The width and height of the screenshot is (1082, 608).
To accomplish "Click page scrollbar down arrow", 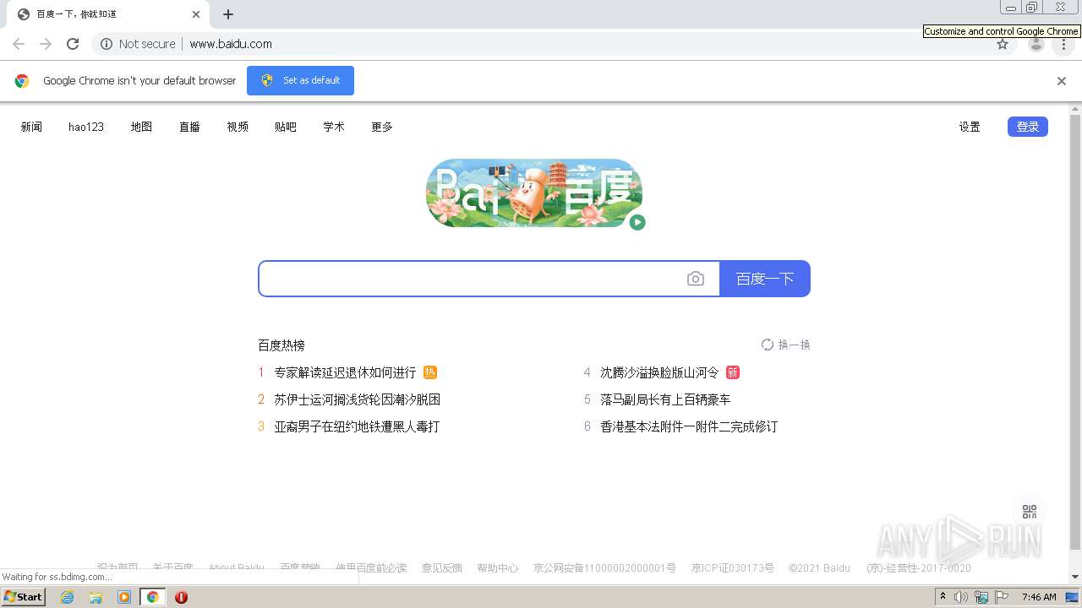I will click(x=1075, y=577).
